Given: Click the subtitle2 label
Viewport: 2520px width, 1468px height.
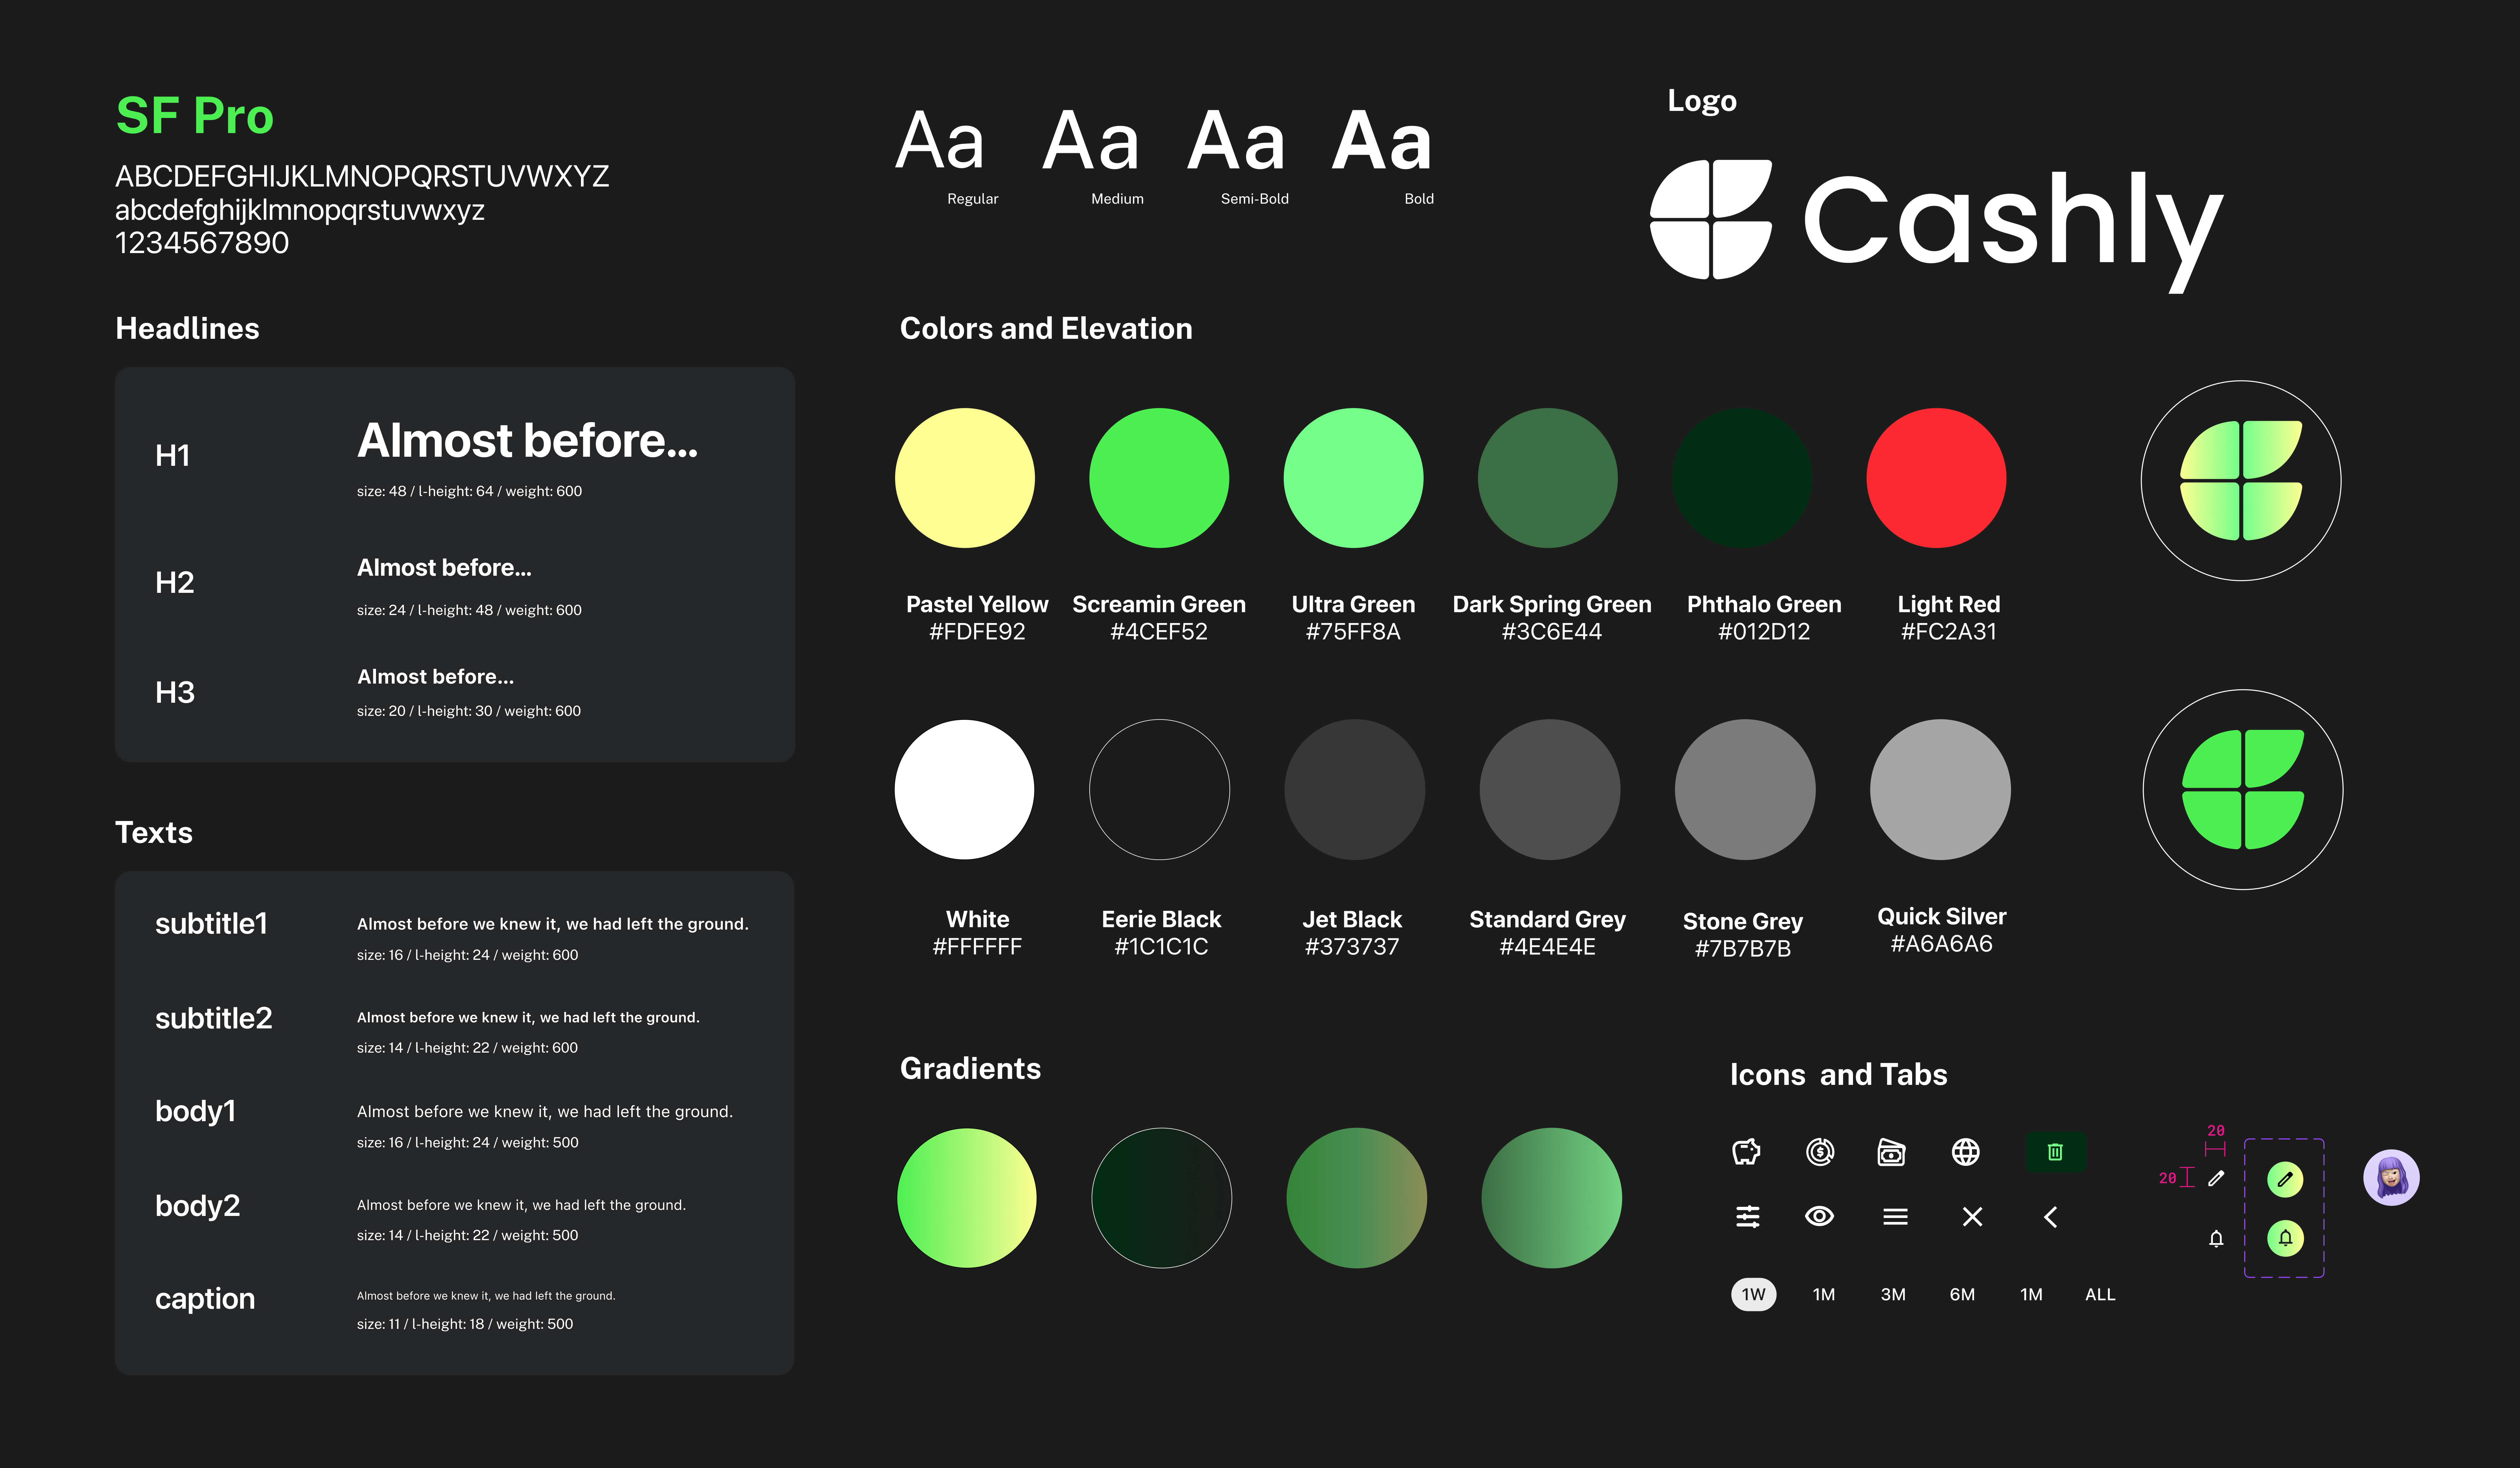Looking at the screenshot, I should tap(213, 1018).
